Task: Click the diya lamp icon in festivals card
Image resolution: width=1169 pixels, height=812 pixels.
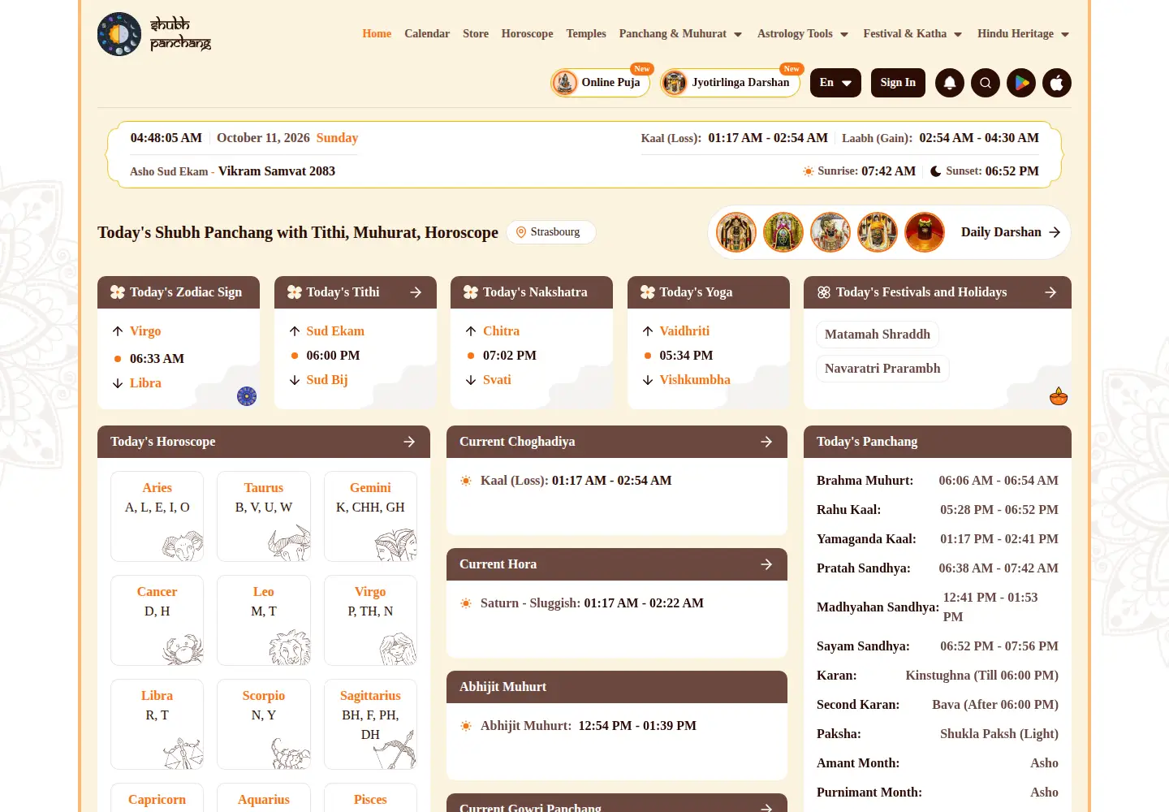Action: [1059, 396]
